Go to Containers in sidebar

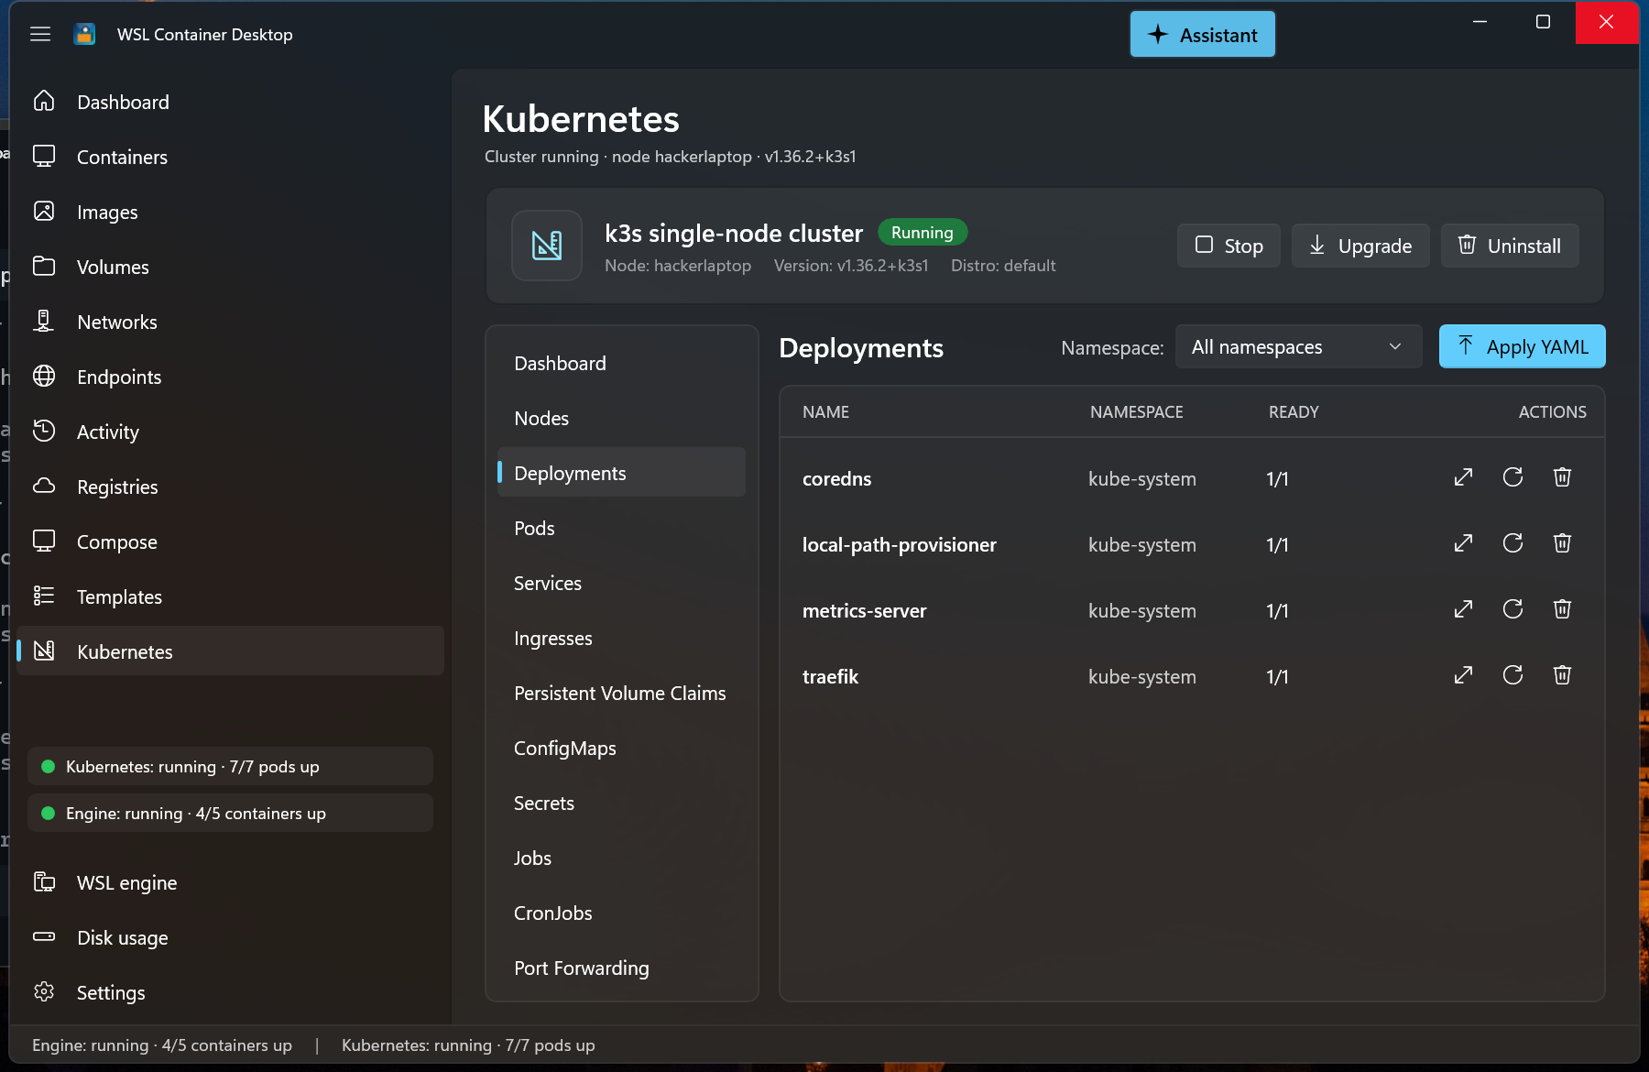tap(230, 157)
